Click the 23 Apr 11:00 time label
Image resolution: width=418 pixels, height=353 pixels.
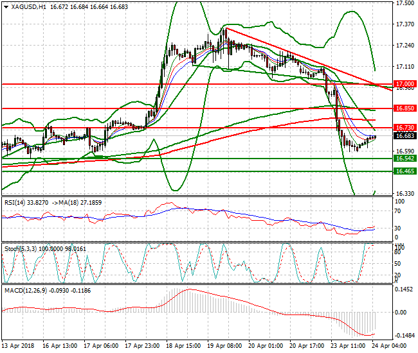pyautogui.click(x=348, y=346)
